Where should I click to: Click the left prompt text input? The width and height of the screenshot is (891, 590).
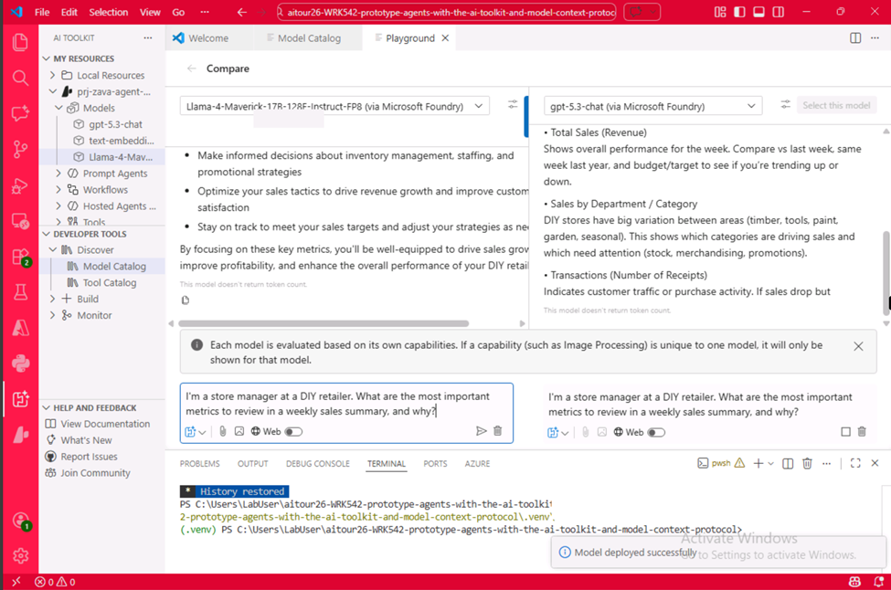click(x=346, y=404)
